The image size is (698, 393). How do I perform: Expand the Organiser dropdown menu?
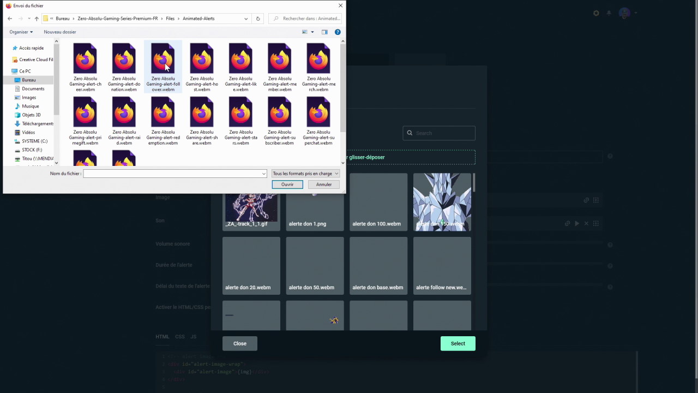coord(20,32)
